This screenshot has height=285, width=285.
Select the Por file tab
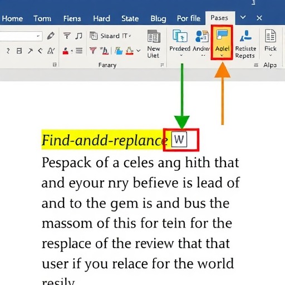point(189,18)
